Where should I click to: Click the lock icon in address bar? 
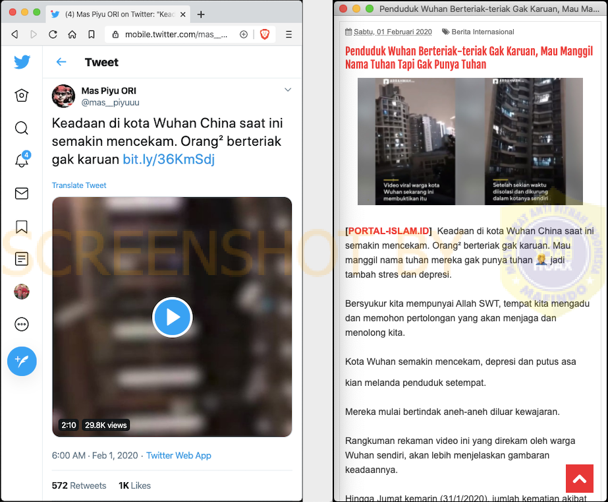(115, 34)
